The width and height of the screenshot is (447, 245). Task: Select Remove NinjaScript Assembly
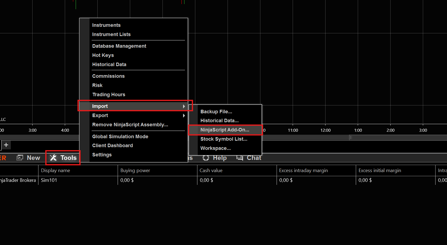click(x=130, y=124)
